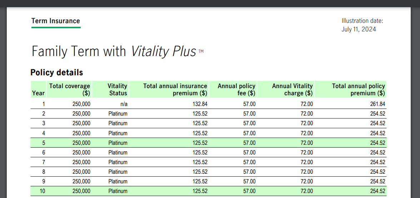Select the Year column header
This screenshot has height=198, width=420.
click(38, 93)
